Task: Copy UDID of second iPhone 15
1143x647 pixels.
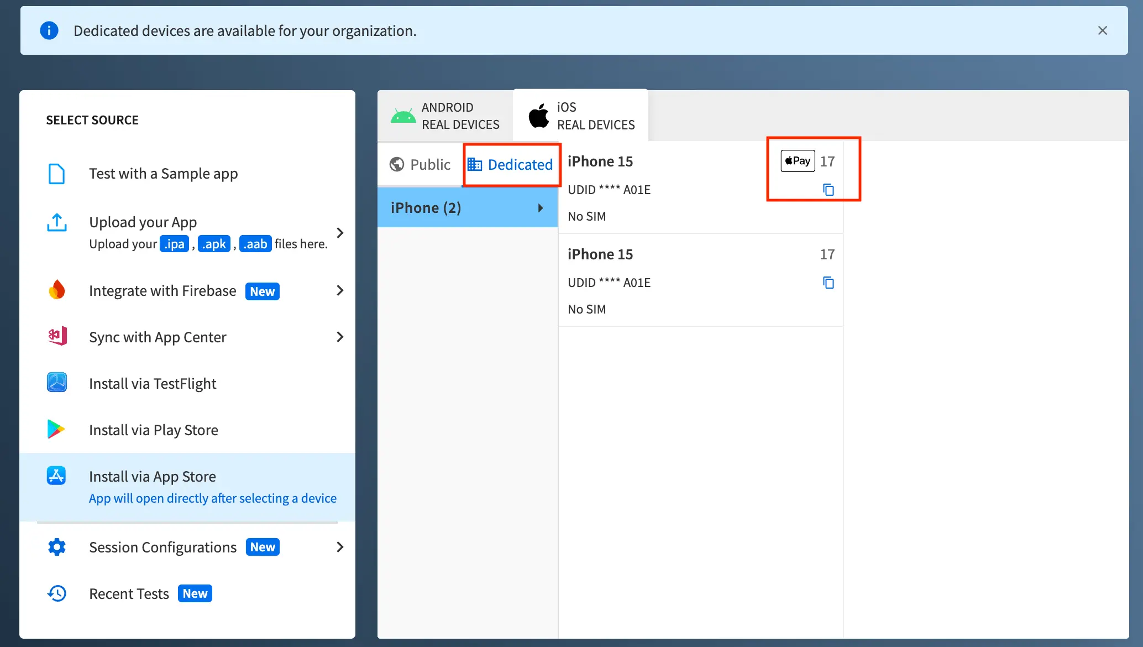Action: (828, 283)
